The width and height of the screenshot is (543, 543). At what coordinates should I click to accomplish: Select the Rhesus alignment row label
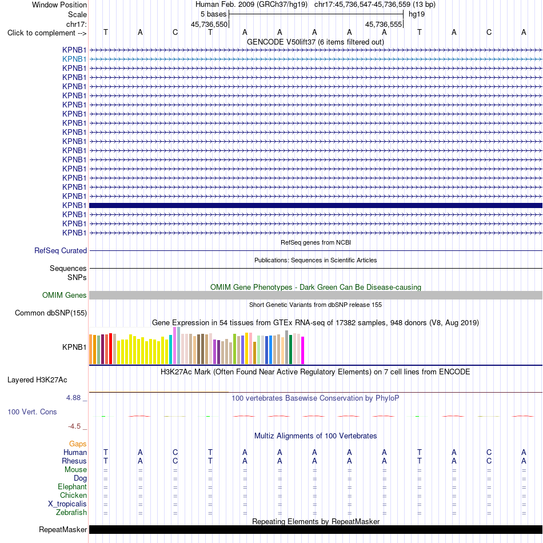(74, 461)
